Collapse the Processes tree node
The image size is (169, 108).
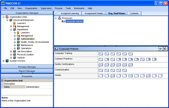[56, 18]
